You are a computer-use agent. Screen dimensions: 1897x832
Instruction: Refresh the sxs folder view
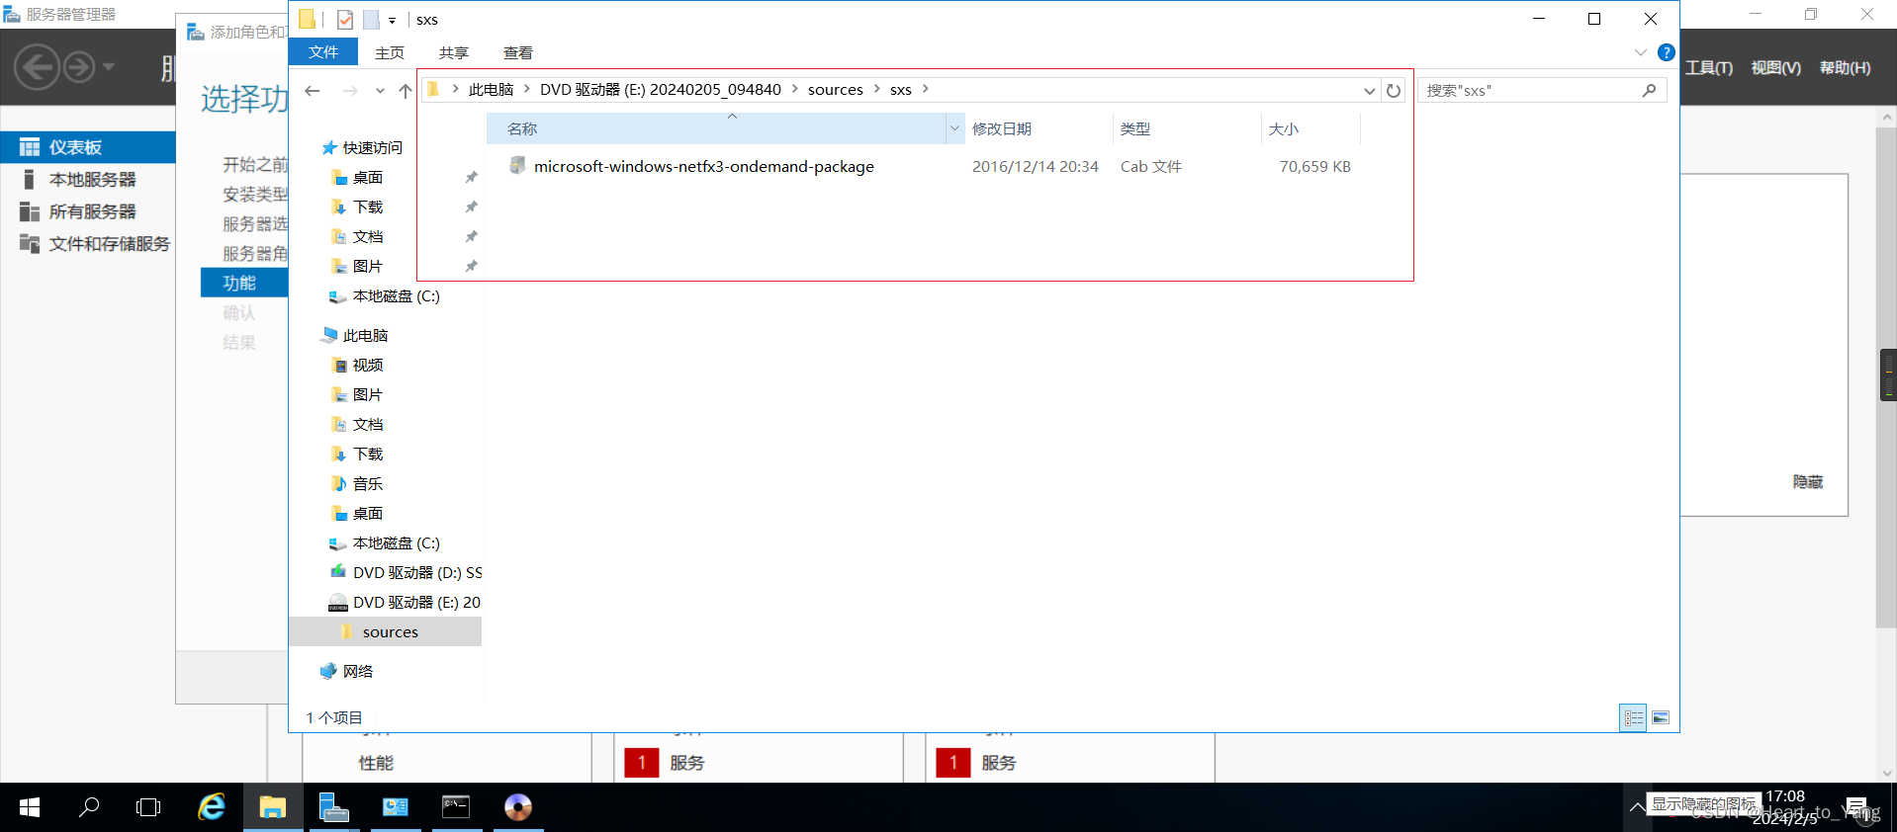point(1394,91)
